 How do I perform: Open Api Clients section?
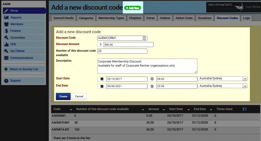24,51
